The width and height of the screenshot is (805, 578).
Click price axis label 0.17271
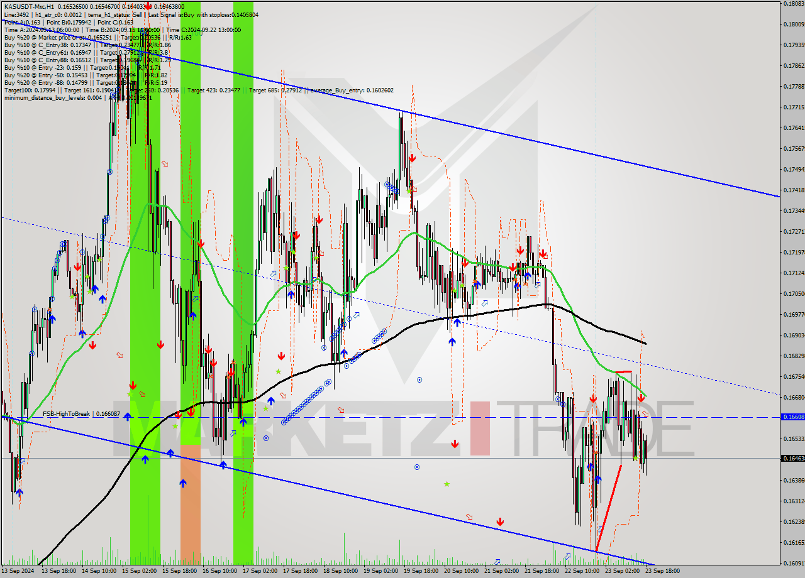tap(794, 232)
